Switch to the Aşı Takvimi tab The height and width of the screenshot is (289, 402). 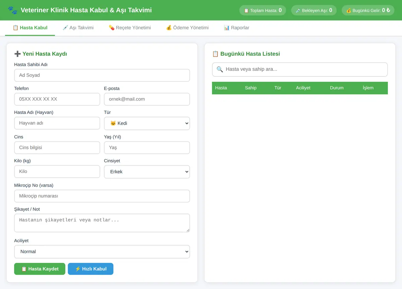click(78, 28)
